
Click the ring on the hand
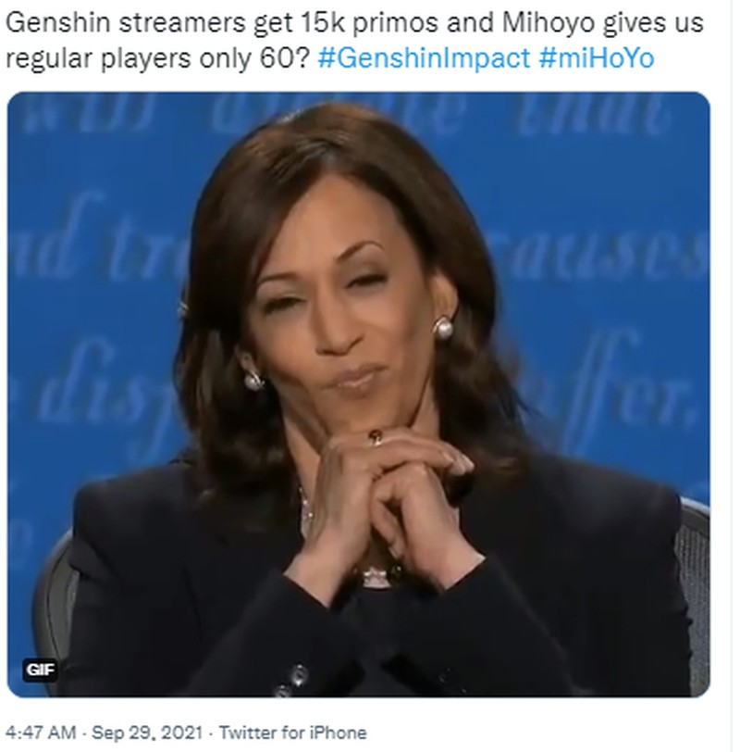click(x=375, y=437)
